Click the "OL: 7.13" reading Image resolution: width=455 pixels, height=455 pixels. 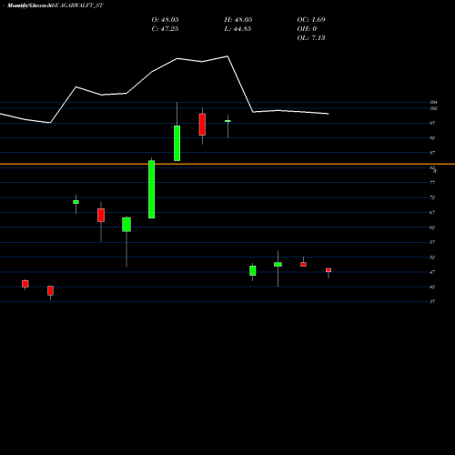(311, 38)
